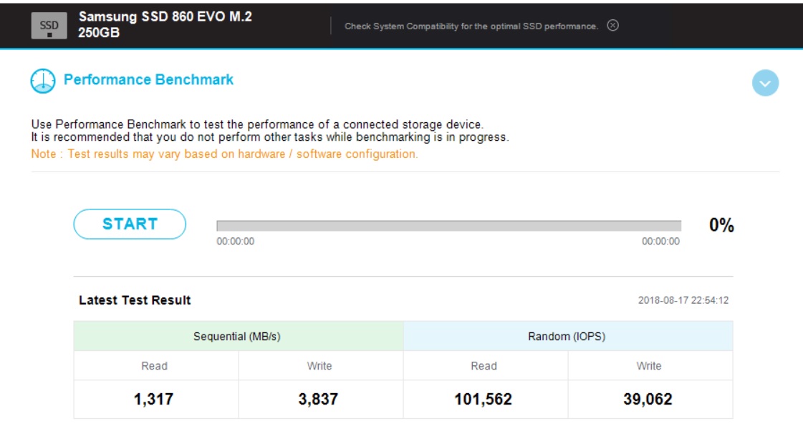
Task: Select sequential write value 3,837
Action: 318,399
